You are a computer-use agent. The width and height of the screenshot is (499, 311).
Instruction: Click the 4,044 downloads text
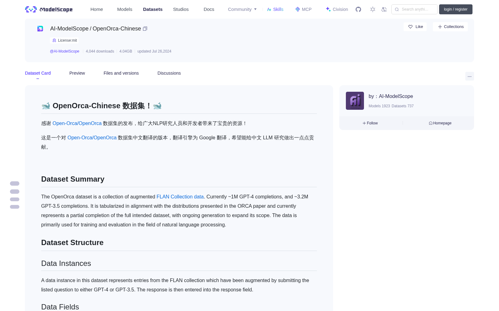point(100,51)
